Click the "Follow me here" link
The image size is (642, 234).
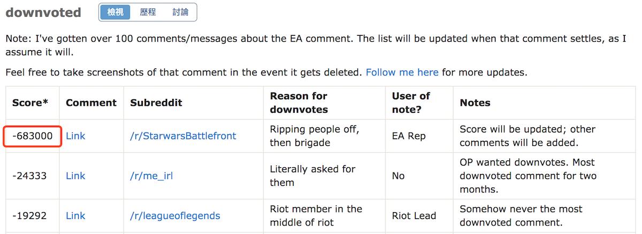point(402,72)
